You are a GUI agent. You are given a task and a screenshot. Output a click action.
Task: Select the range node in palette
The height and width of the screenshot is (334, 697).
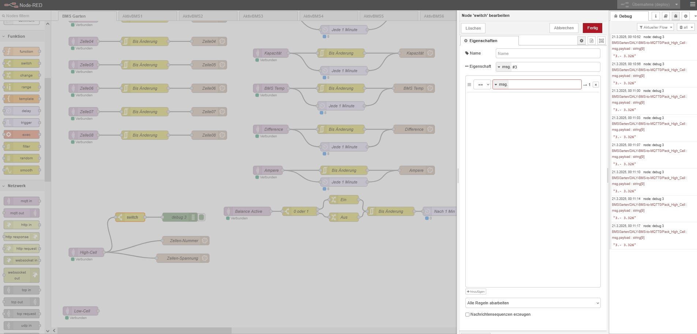tap(22, 87)
